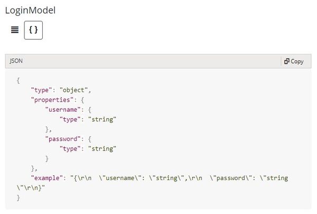Viewport: 317px width, 214px height.
Task: Click the top-level "type" key in the schema
Action: [x=41, y=90]
